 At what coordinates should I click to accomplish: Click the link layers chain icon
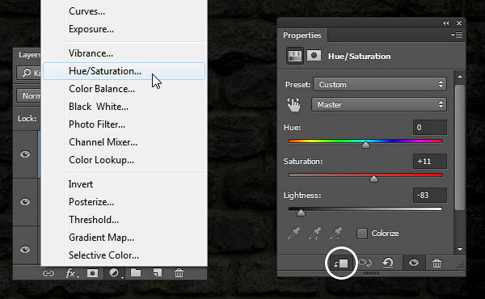pos(48,273)
